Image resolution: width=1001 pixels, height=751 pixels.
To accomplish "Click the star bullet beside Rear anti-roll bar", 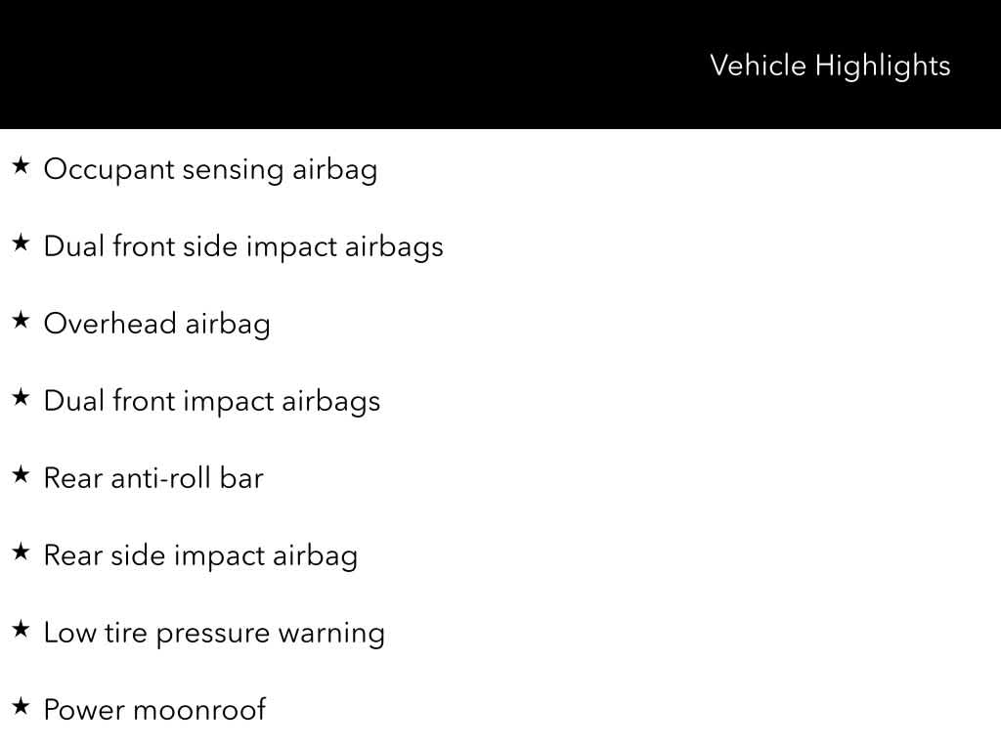I will [x=21, y=475].
